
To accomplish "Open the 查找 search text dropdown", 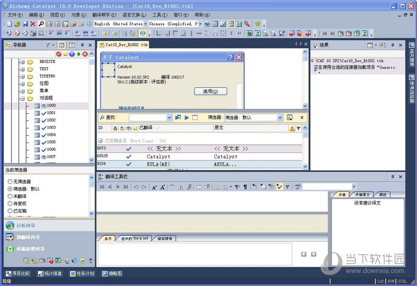I will [169, 117].
